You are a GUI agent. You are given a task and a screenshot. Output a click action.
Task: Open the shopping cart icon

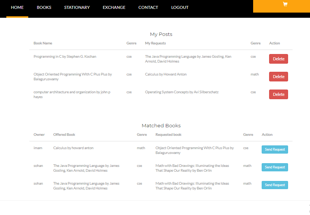(285, 4)
